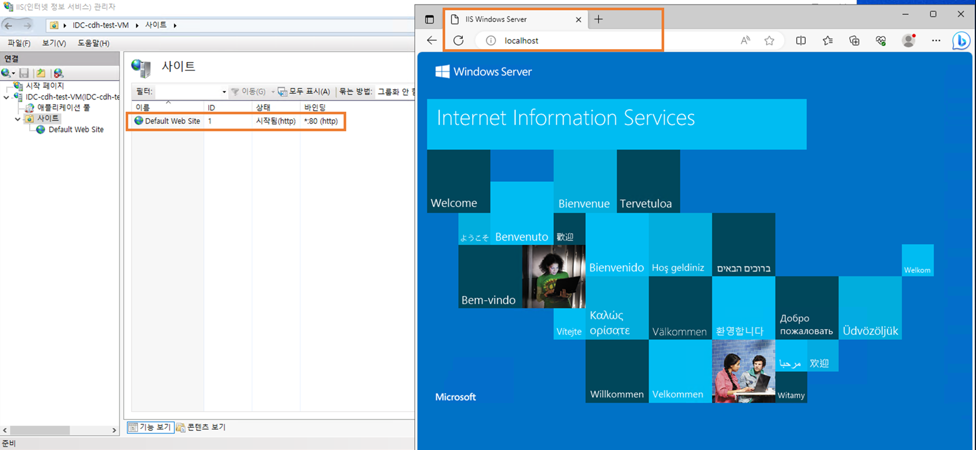Click 사이트 in the breadcrumb path
The width and height of the screenshot is (976, 450).
(x=156, y=25)
